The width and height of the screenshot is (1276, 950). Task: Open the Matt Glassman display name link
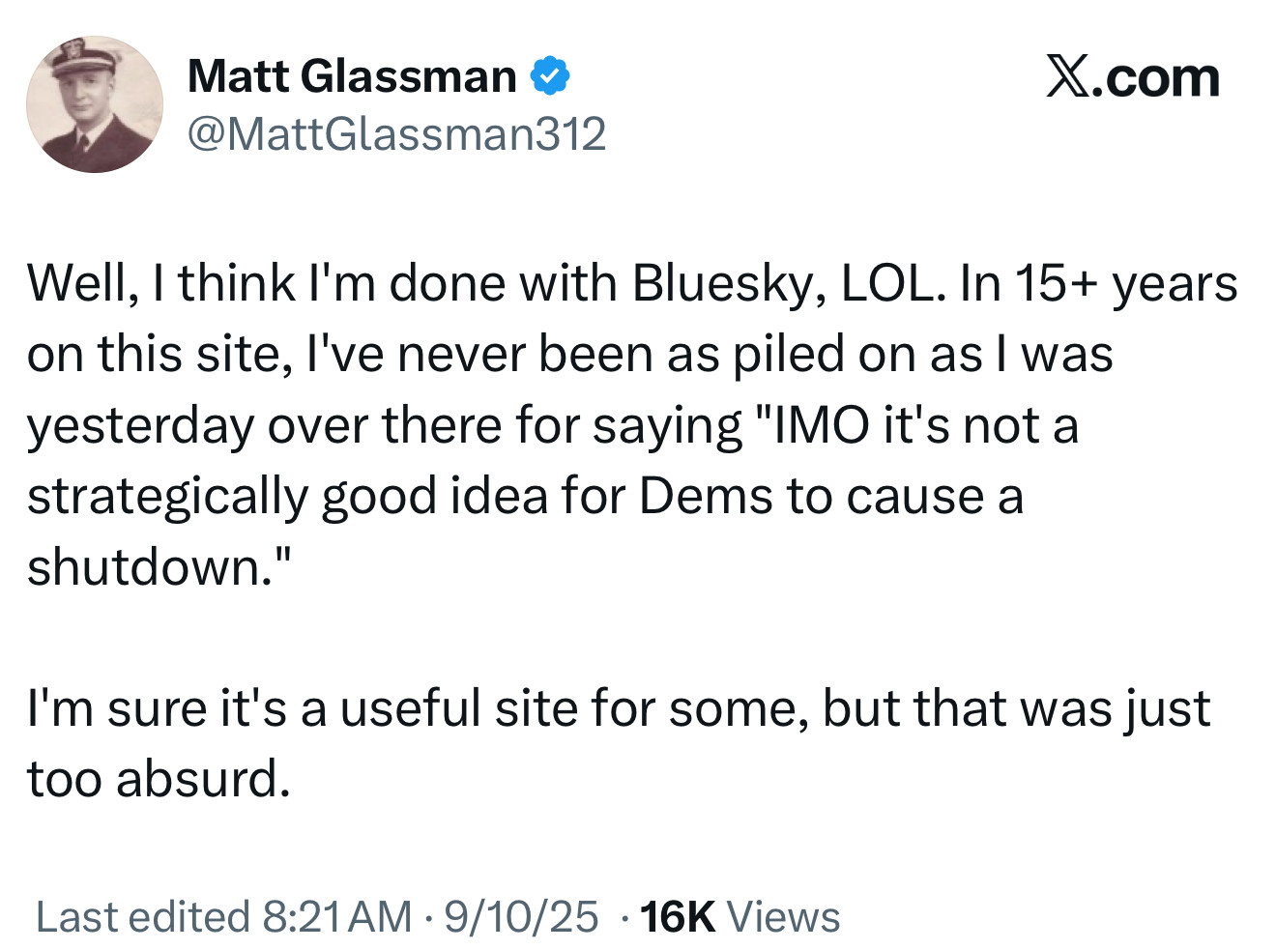pos(351,76)
